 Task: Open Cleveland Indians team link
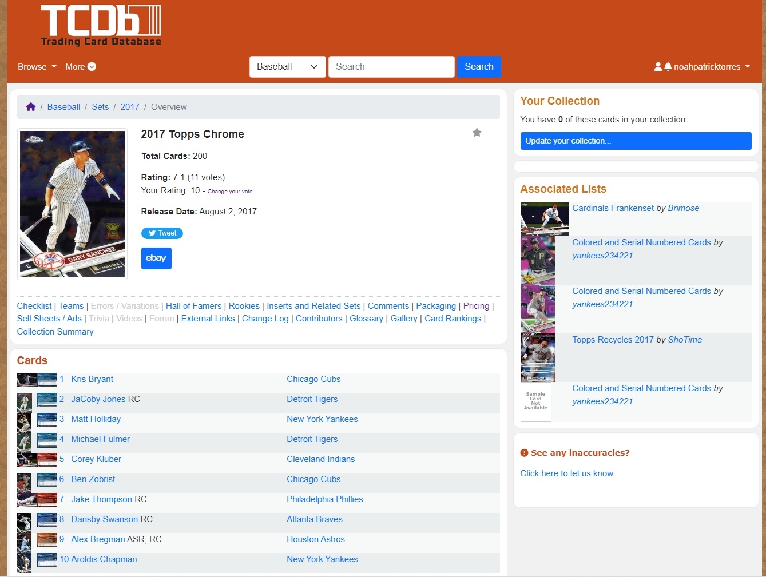coord(320,459)
